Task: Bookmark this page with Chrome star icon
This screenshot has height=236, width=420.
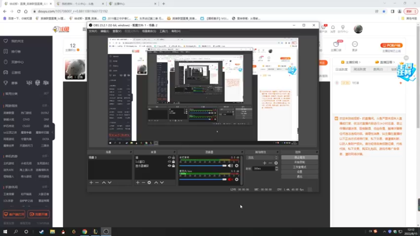Action: [384, 11]
